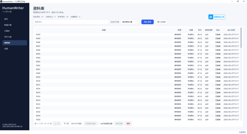Click the 应用资料类型 button

90,123
